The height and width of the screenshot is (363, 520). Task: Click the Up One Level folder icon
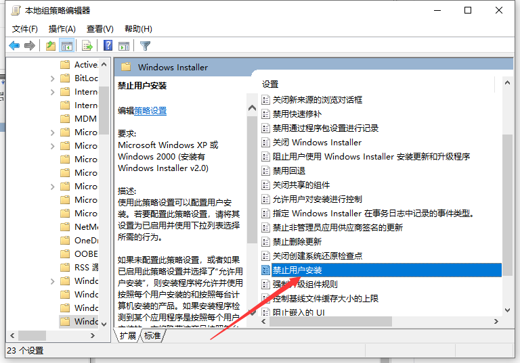pyautogui.click(x=51, y=46)
